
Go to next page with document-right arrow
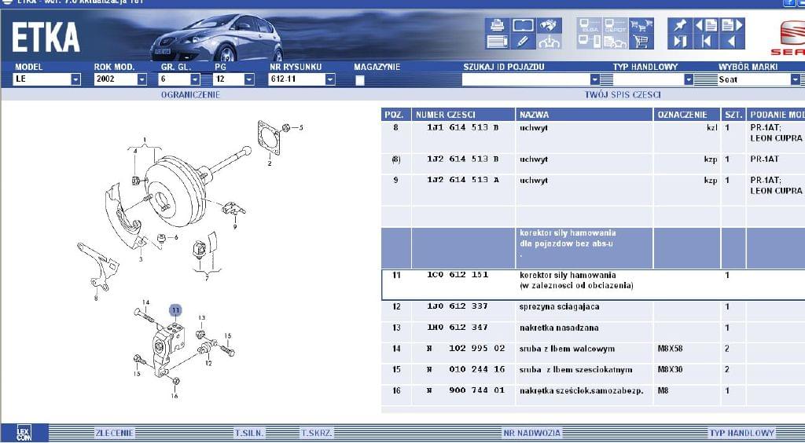[x=732, y=26]
